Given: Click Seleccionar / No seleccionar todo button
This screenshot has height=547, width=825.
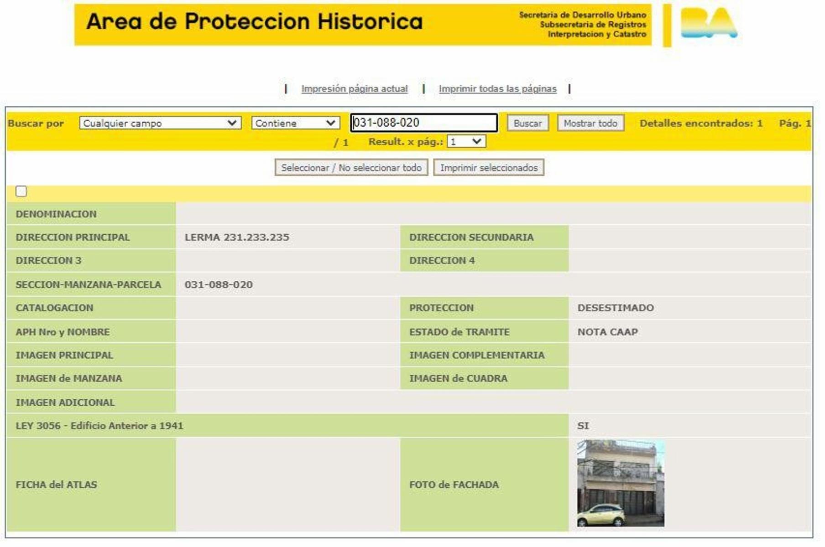Looking at the screenshot, I should point(351,168).
